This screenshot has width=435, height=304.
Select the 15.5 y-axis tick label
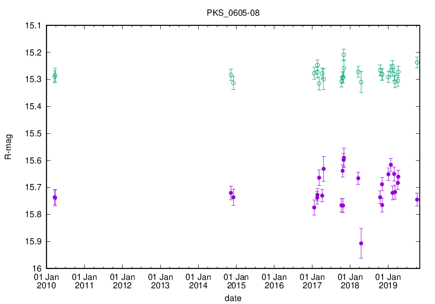coord(33,133)
